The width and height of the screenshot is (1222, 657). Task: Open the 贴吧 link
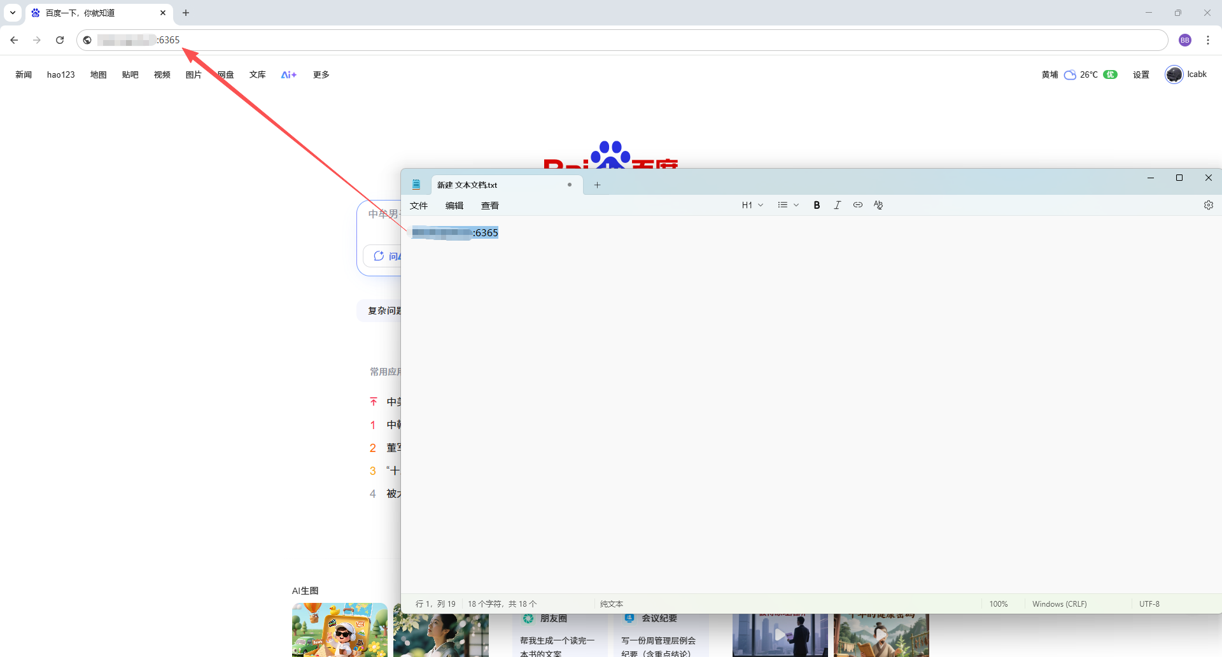[x=130, y=74]
